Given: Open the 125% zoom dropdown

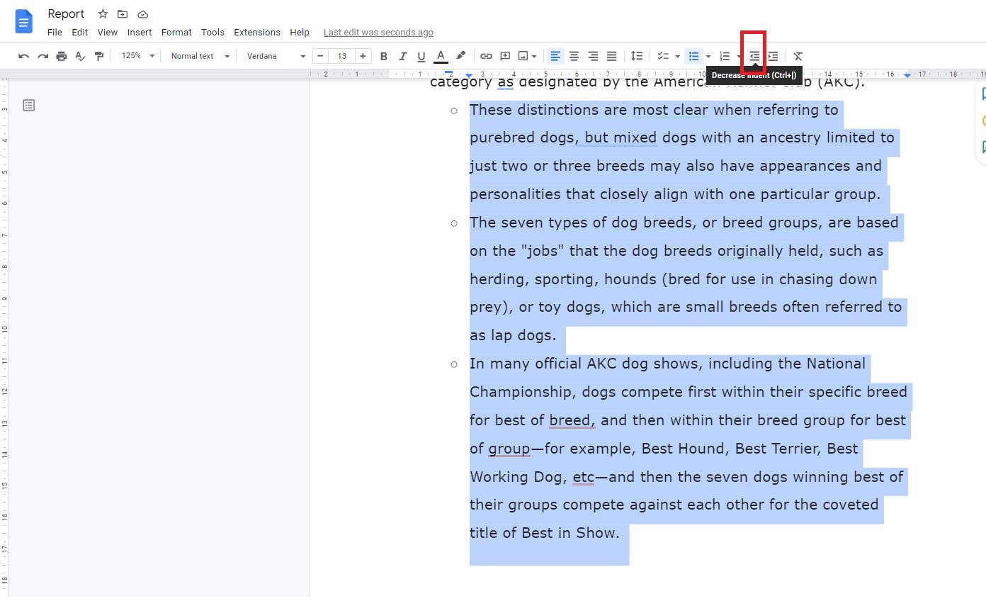Looking at the screenshot, I should (x=137, y=56).
